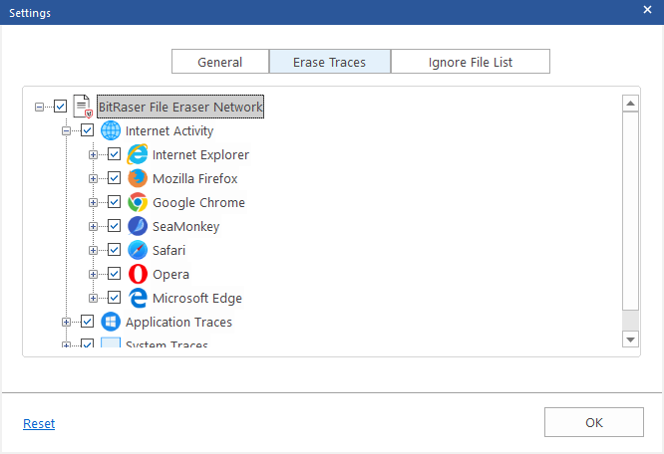664x454 pixels.
Task: Click the Internet Activity globe icon
Action: click(x=111, y=130)
